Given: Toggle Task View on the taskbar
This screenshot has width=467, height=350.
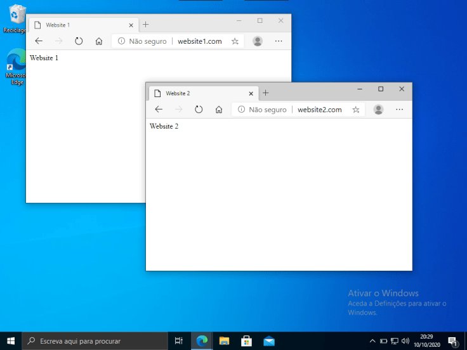Looking at the screenshot, I should click(179, 341).
